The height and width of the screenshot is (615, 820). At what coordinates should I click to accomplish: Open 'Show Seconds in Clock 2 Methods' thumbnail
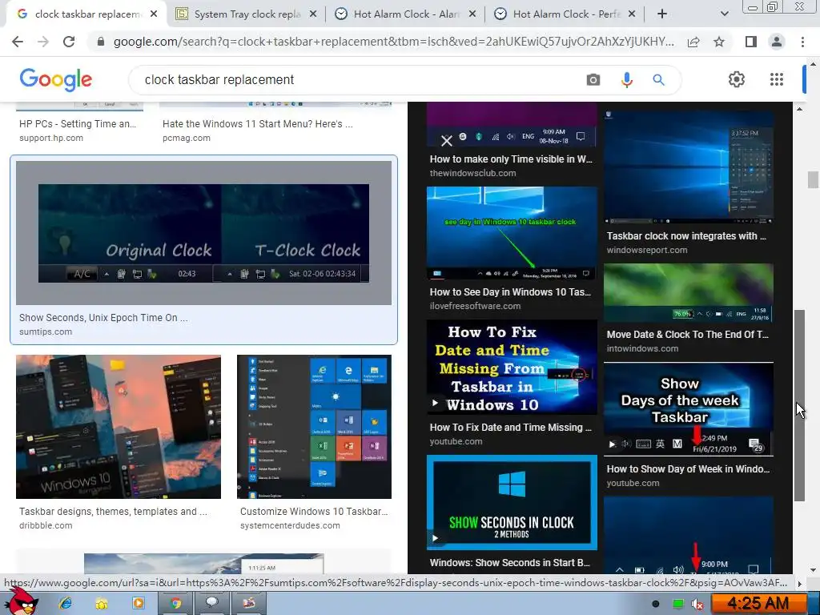(x=512, y=503)
